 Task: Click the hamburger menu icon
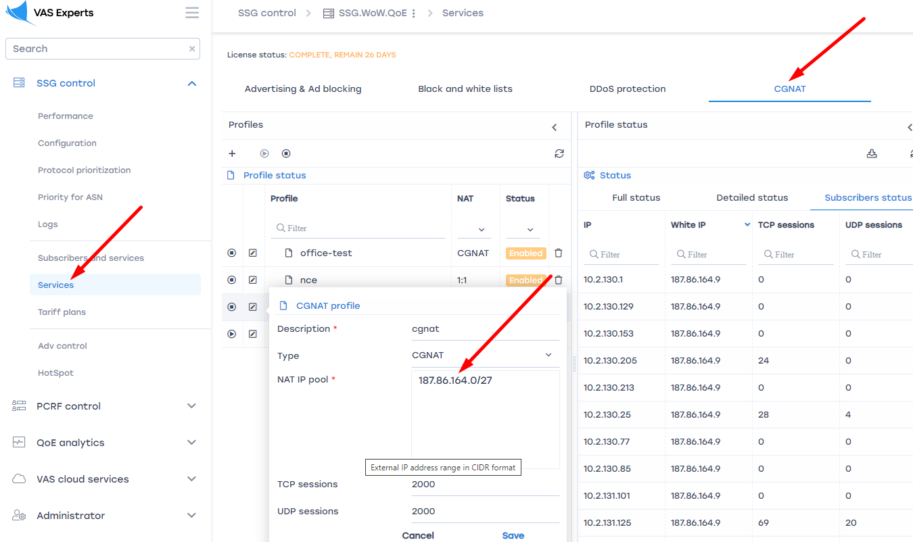192,13
